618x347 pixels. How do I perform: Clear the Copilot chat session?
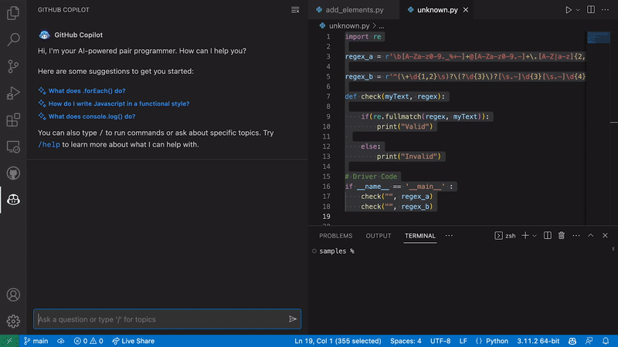[x=295, y=10]
